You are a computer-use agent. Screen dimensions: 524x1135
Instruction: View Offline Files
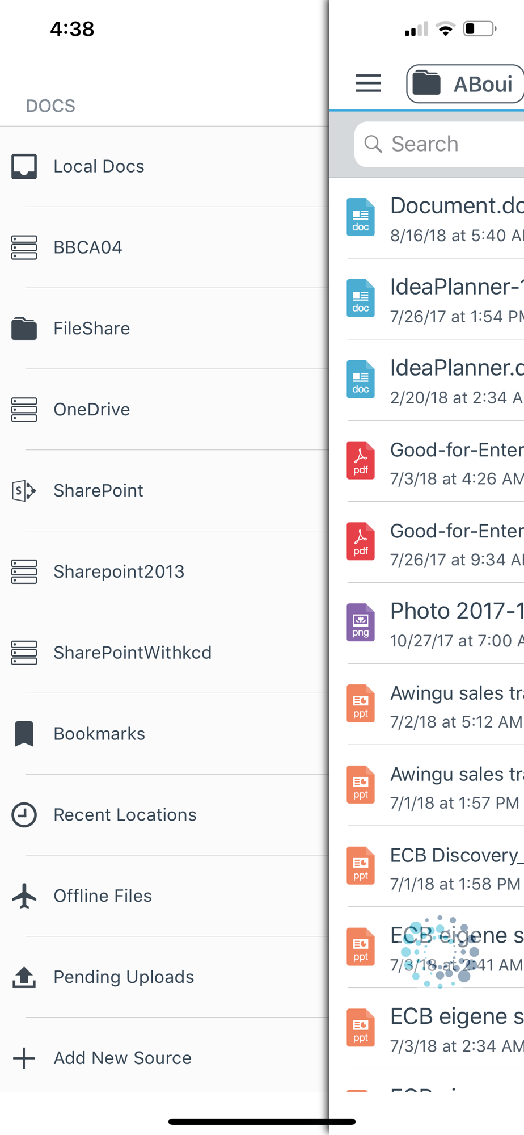tap(164, 896)
